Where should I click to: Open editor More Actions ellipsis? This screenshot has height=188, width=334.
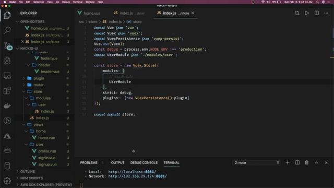[x=326, y=13]
